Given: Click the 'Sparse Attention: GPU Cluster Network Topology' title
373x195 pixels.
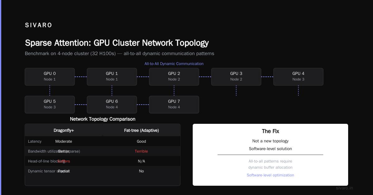Looking at the screenshot, I should click(117, 43).
